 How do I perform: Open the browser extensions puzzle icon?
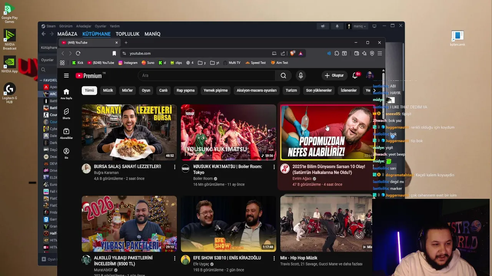coord(337,53)
